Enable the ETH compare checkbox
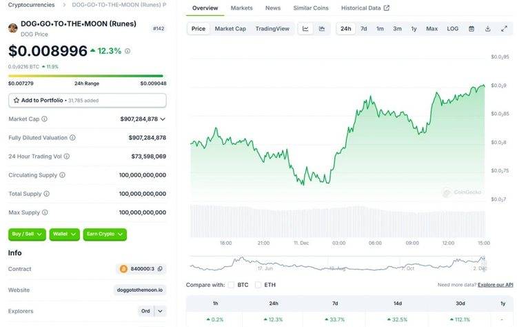The width and height of the screenshot is (517, 327). 258,285
